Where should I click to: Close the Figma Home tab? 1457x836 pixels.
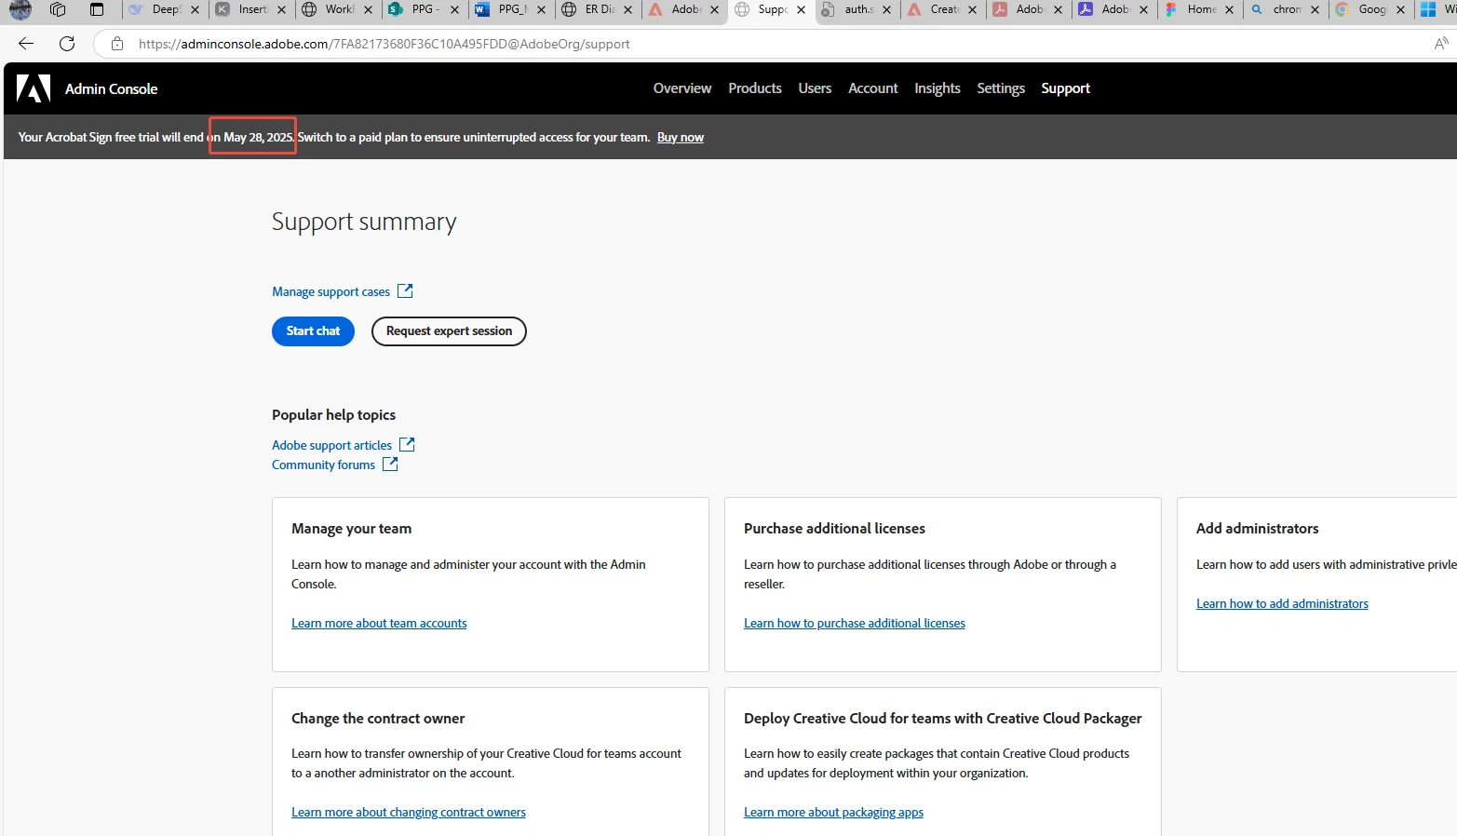click(1229, 9)
